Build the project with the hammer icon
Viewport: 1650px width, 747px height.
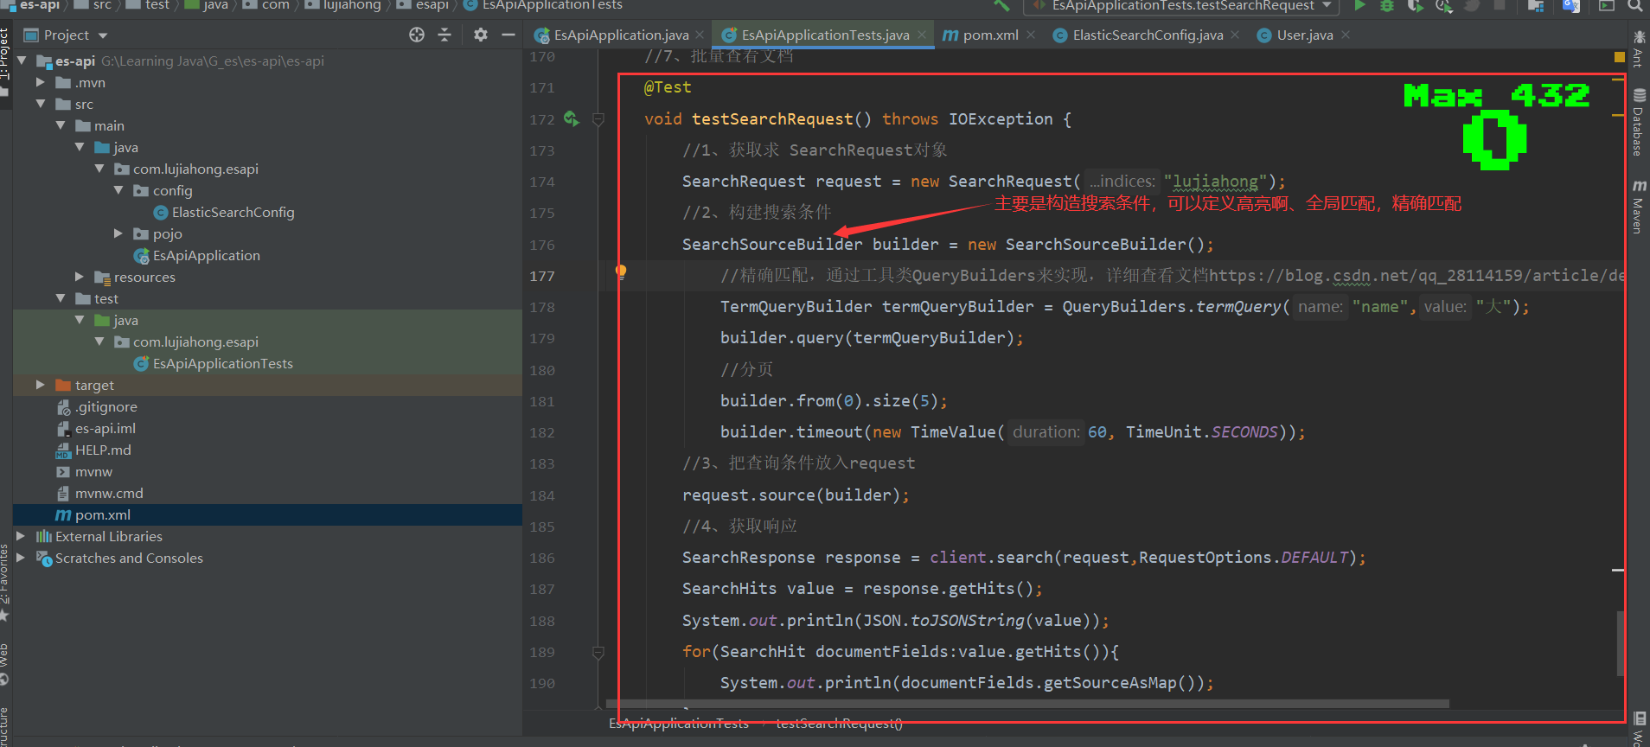(1001, 5)
